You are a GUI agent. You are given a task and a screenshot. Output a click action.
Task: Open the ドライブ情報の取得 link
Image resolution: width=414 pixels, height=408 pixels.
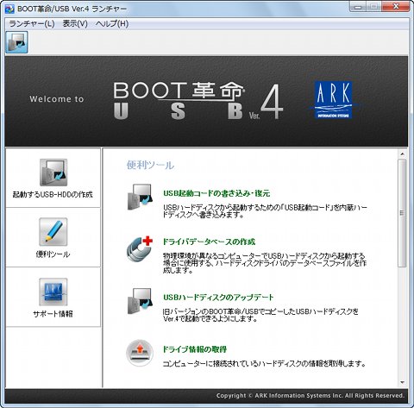click(x=195, y=349)
